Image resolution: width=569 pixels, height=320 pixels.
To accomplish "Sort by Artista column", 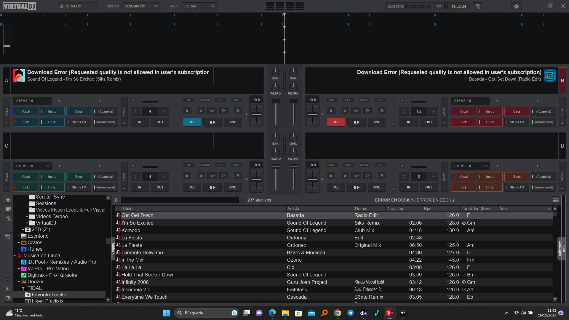I will (320, 209).
